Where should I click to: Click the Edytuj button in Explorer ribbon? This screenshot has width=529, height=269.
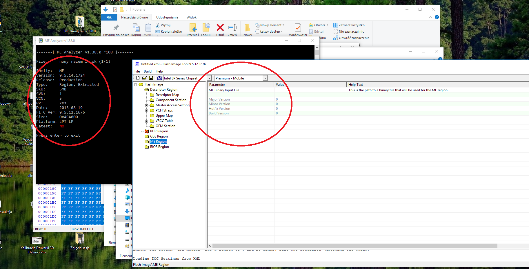click(x=317, y=31)
